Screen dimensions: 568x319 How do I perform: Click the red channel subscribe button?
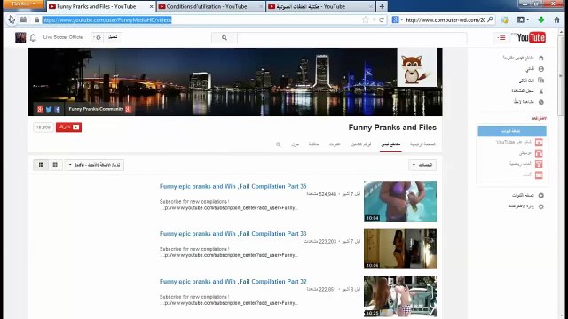point(68,128)
